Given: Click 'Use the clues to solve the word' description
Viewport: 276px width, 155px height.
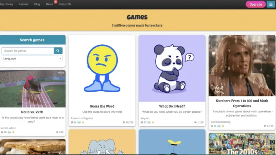Looking at the screenshot, I should coord(102,112).
